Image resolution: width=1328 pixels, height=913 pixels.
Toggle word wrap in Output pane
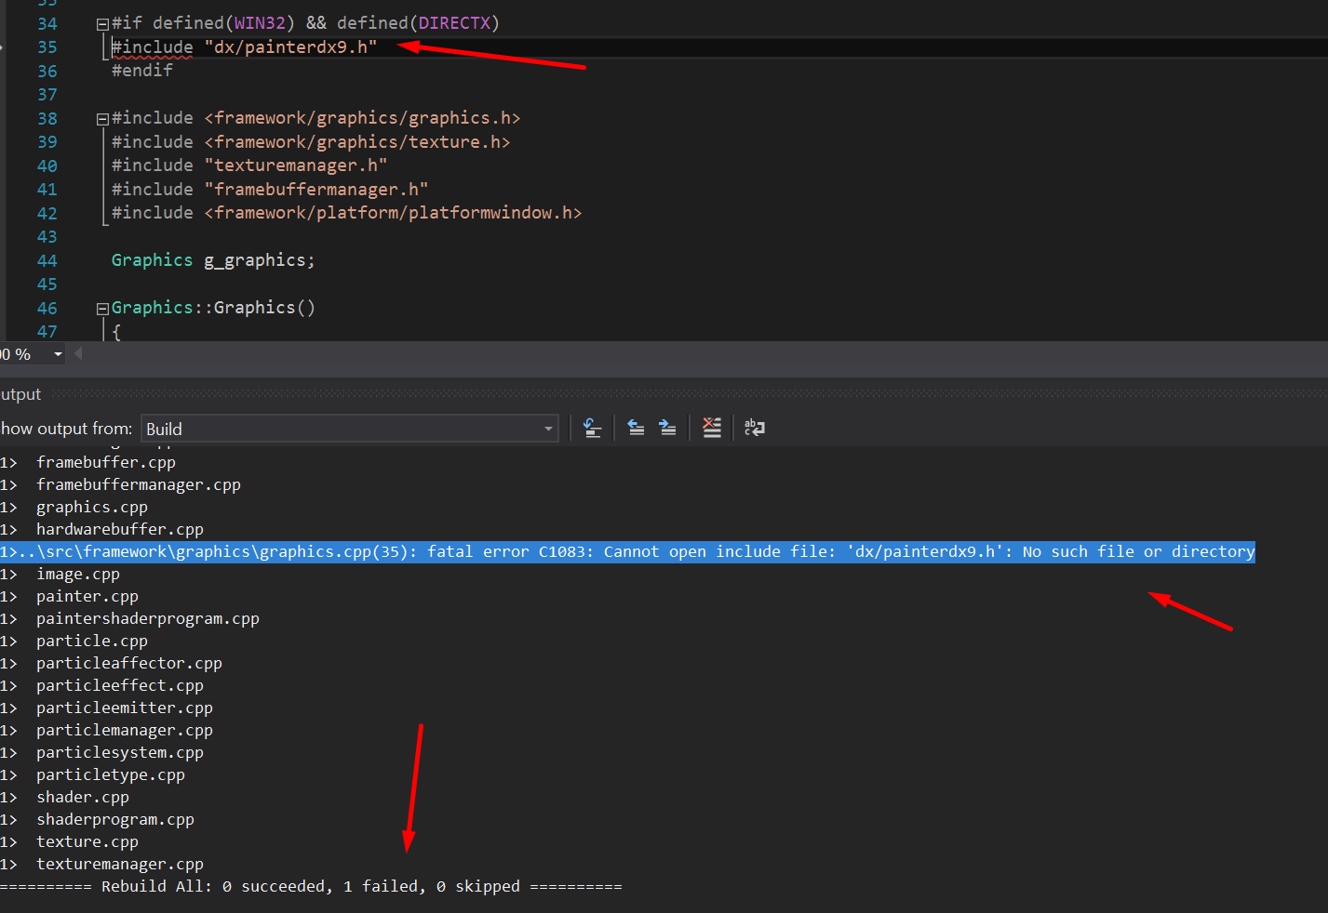(x=755, y=428)
